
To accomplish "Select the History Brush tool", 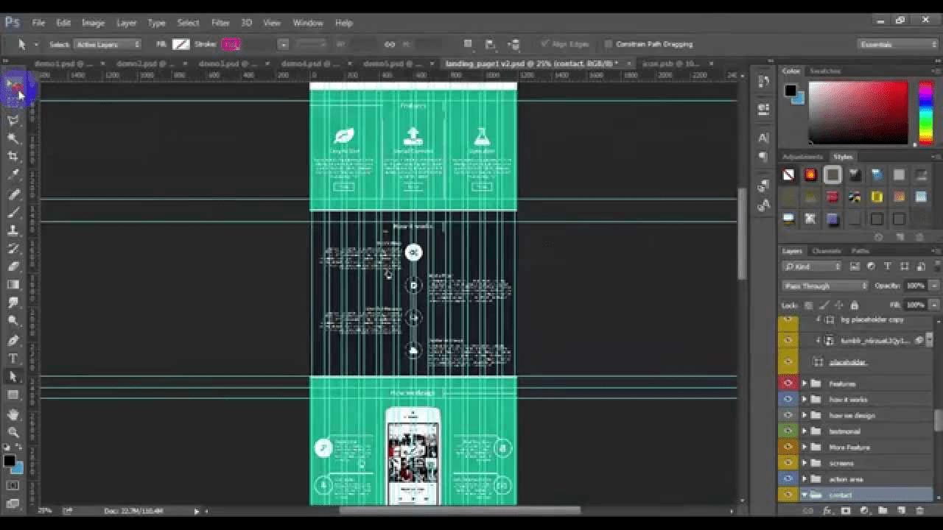I will click(x=13, y=250).
